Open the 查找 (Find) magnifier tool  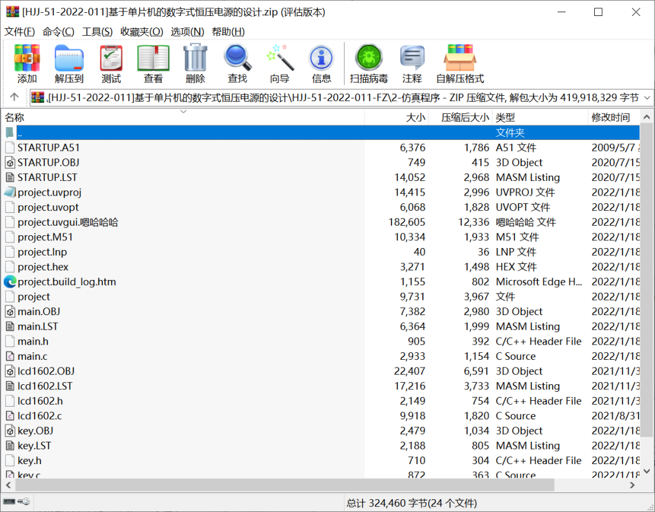[237, 64]
